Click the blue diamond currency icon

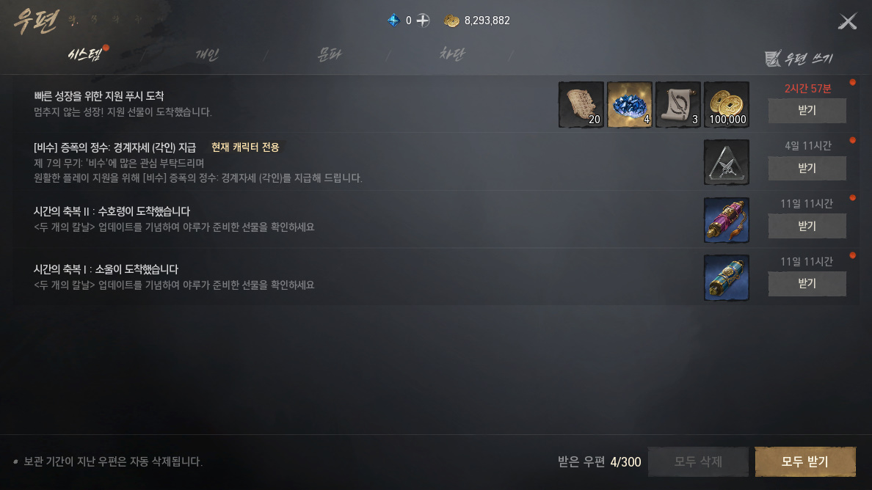click(x=393, y=21)
